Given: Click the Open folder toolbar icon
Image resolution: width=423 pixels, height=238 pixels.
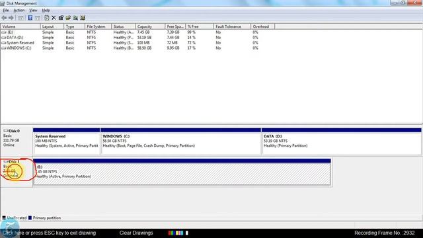Looking at the screenshot, I should (x=68, y=18).
